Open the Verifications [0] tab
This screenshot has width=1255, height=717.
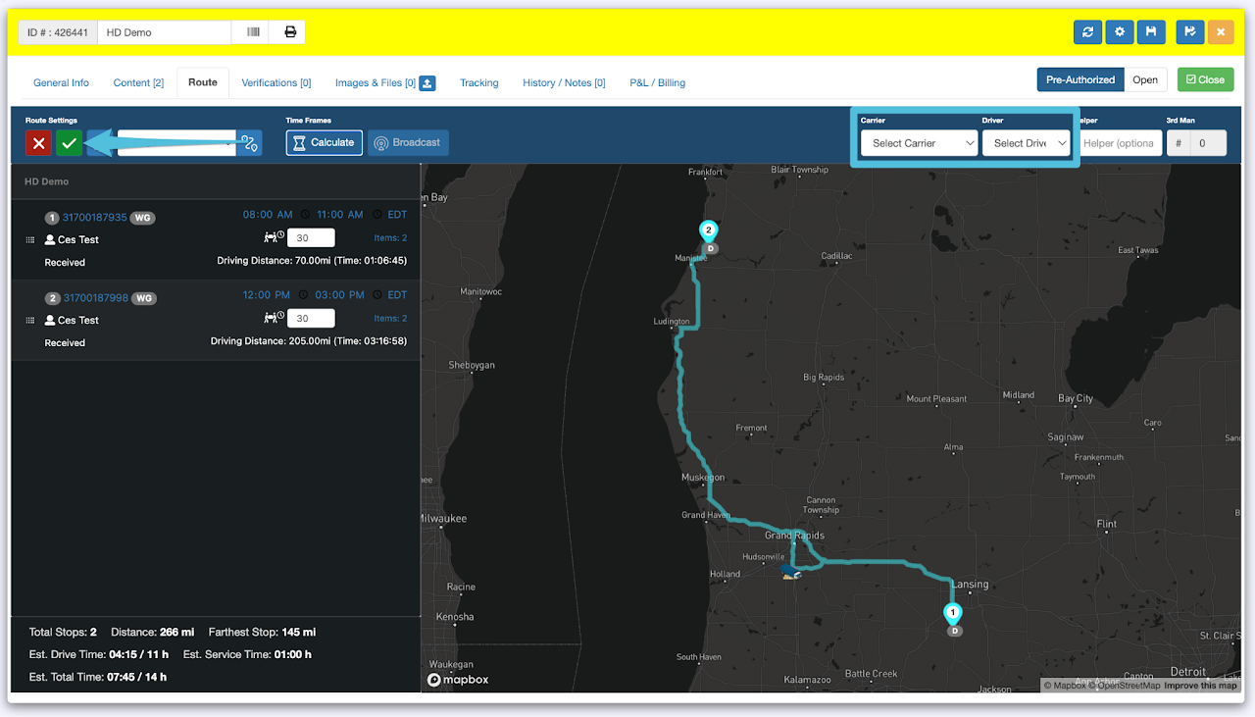(x=276, y=82)
